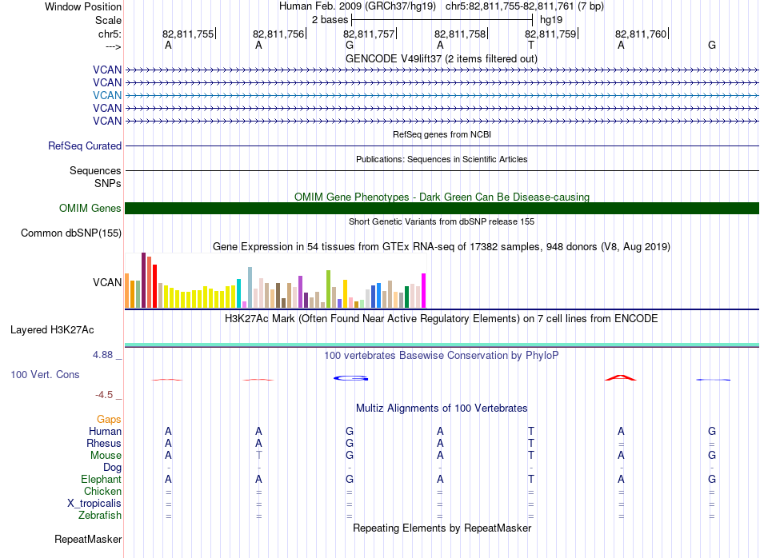The width and height of the screenshot is (760, 558).
Task: Click the dark green OMIM Genes bar
Action: pos(442,209)
